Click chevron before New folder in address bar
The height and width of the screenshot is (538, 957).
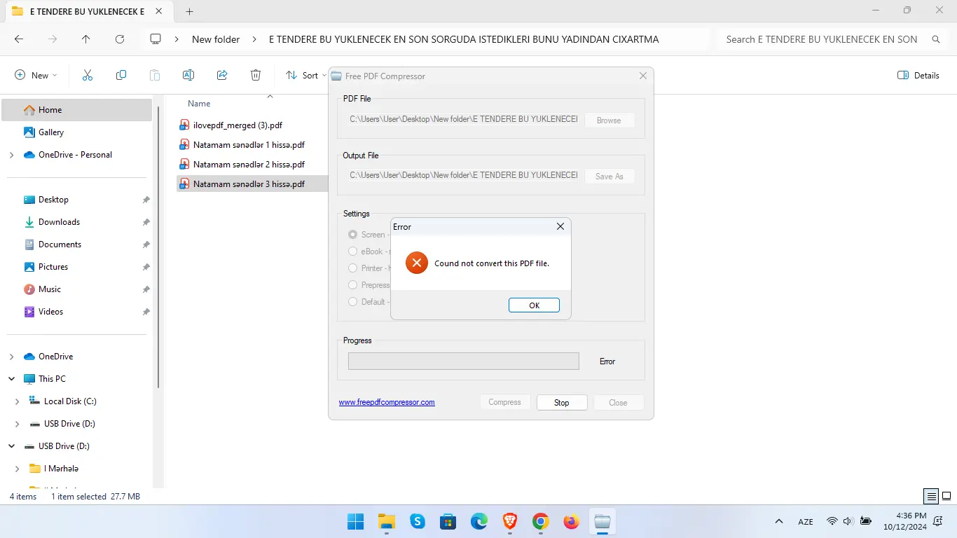coord(177,39)
